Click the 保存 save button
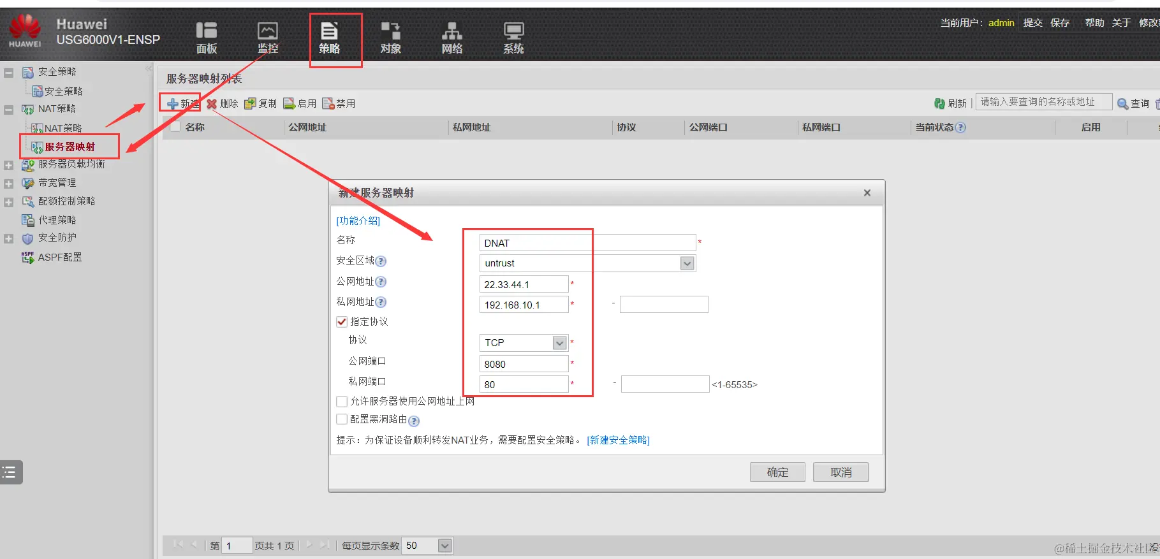This screenshot has height=559, width=1160. pyautogui.click(x=1060, y=23)
